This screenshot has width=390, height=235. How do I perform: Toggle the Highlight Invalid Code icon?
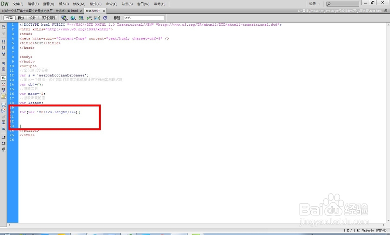click(x=4, y=84)
